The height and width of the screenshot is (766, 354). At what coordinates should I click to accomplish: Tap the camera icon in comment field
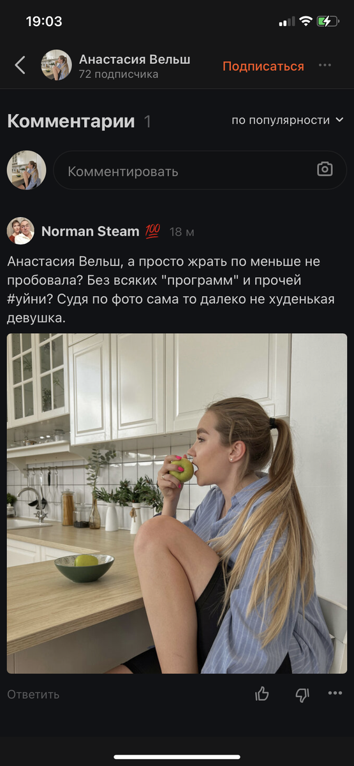[325, 169]
